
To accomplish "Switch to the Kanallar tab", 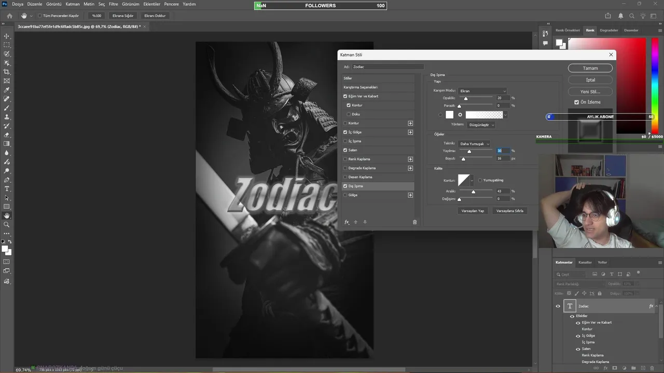I will tap(585, 262).
